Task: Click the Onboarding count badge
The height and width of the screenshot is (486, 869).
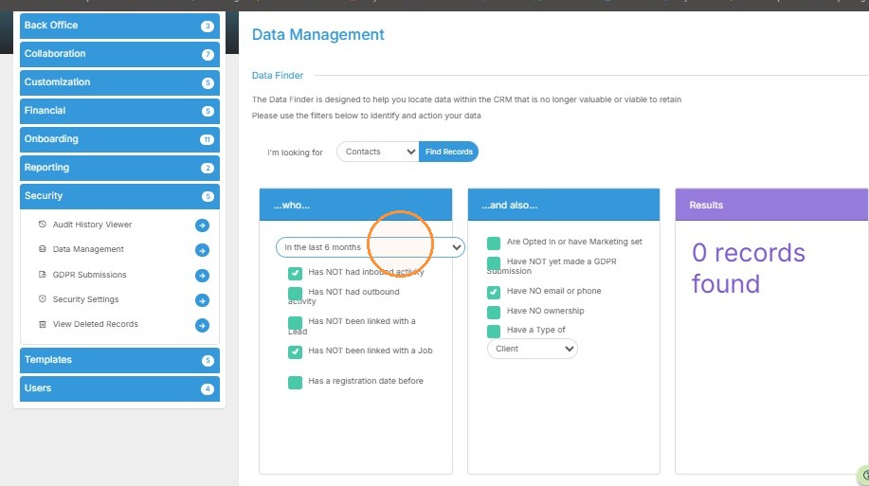Action: 207,139
